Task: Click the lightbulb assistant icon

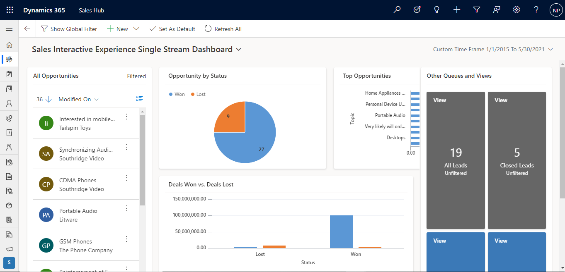Action: pos(436,10)
